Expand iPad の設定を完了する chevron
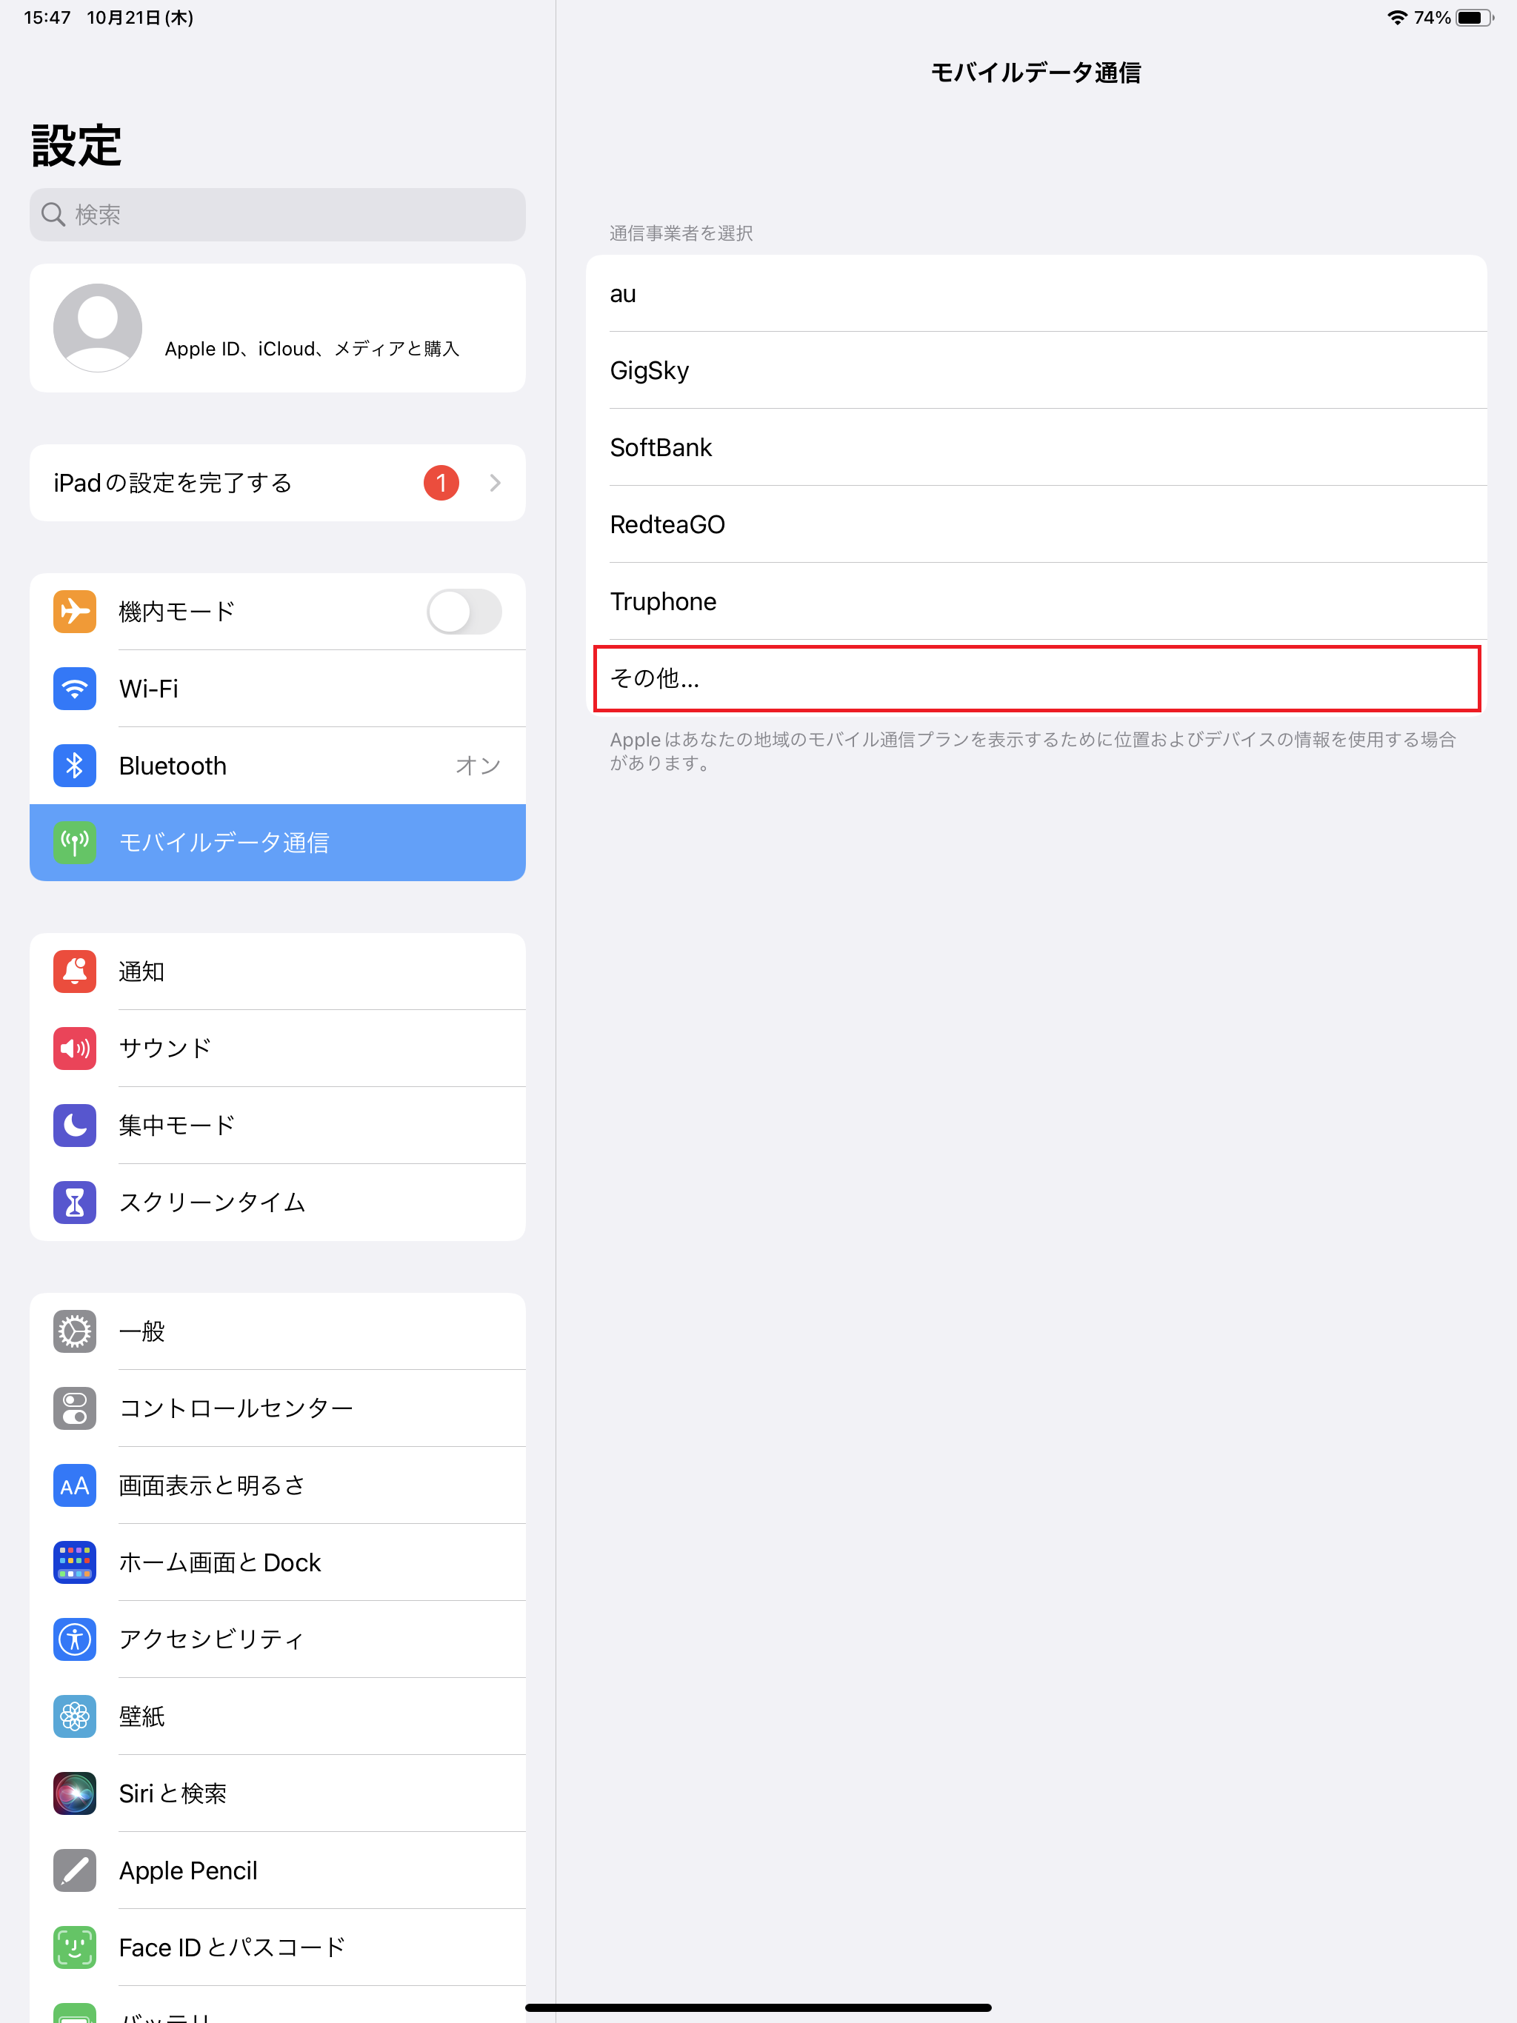Screen dimensions: 1517x2023 (495, 483)
